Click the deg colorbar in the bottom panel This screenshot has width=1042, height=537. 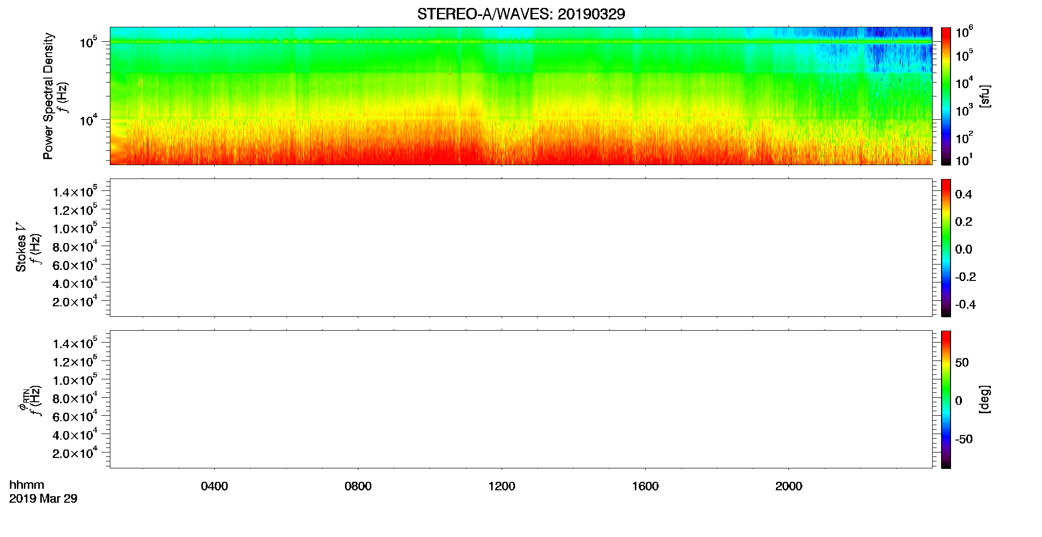[946, 399]
